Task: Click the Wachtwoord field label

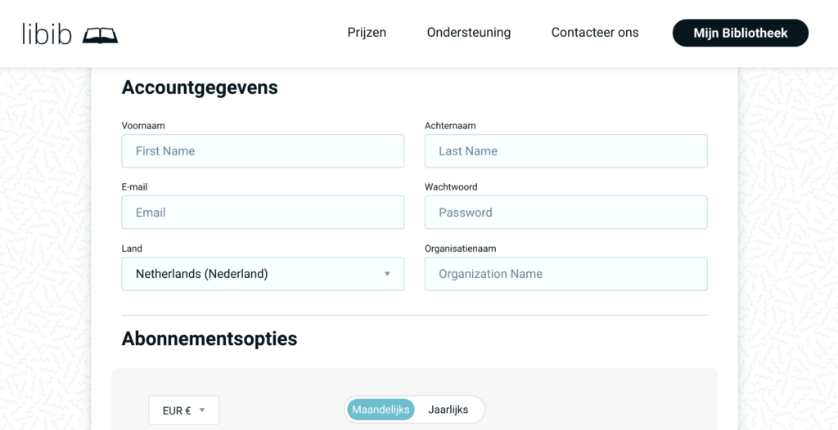Action: click(451, 187)
